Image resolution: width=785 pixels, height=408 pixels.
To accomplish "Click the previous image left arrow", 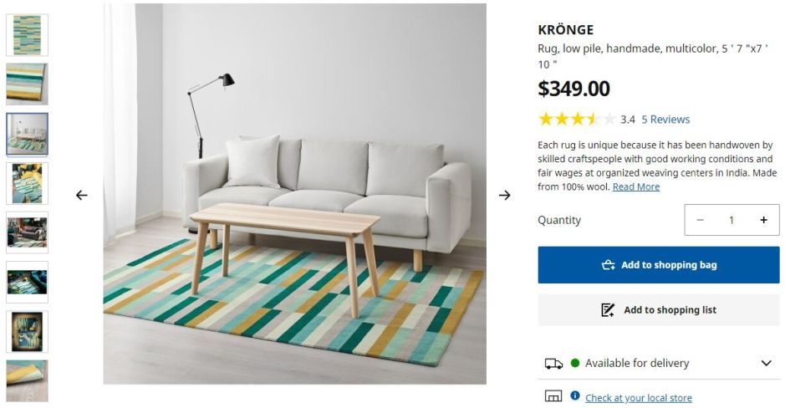I will point(82,196).
